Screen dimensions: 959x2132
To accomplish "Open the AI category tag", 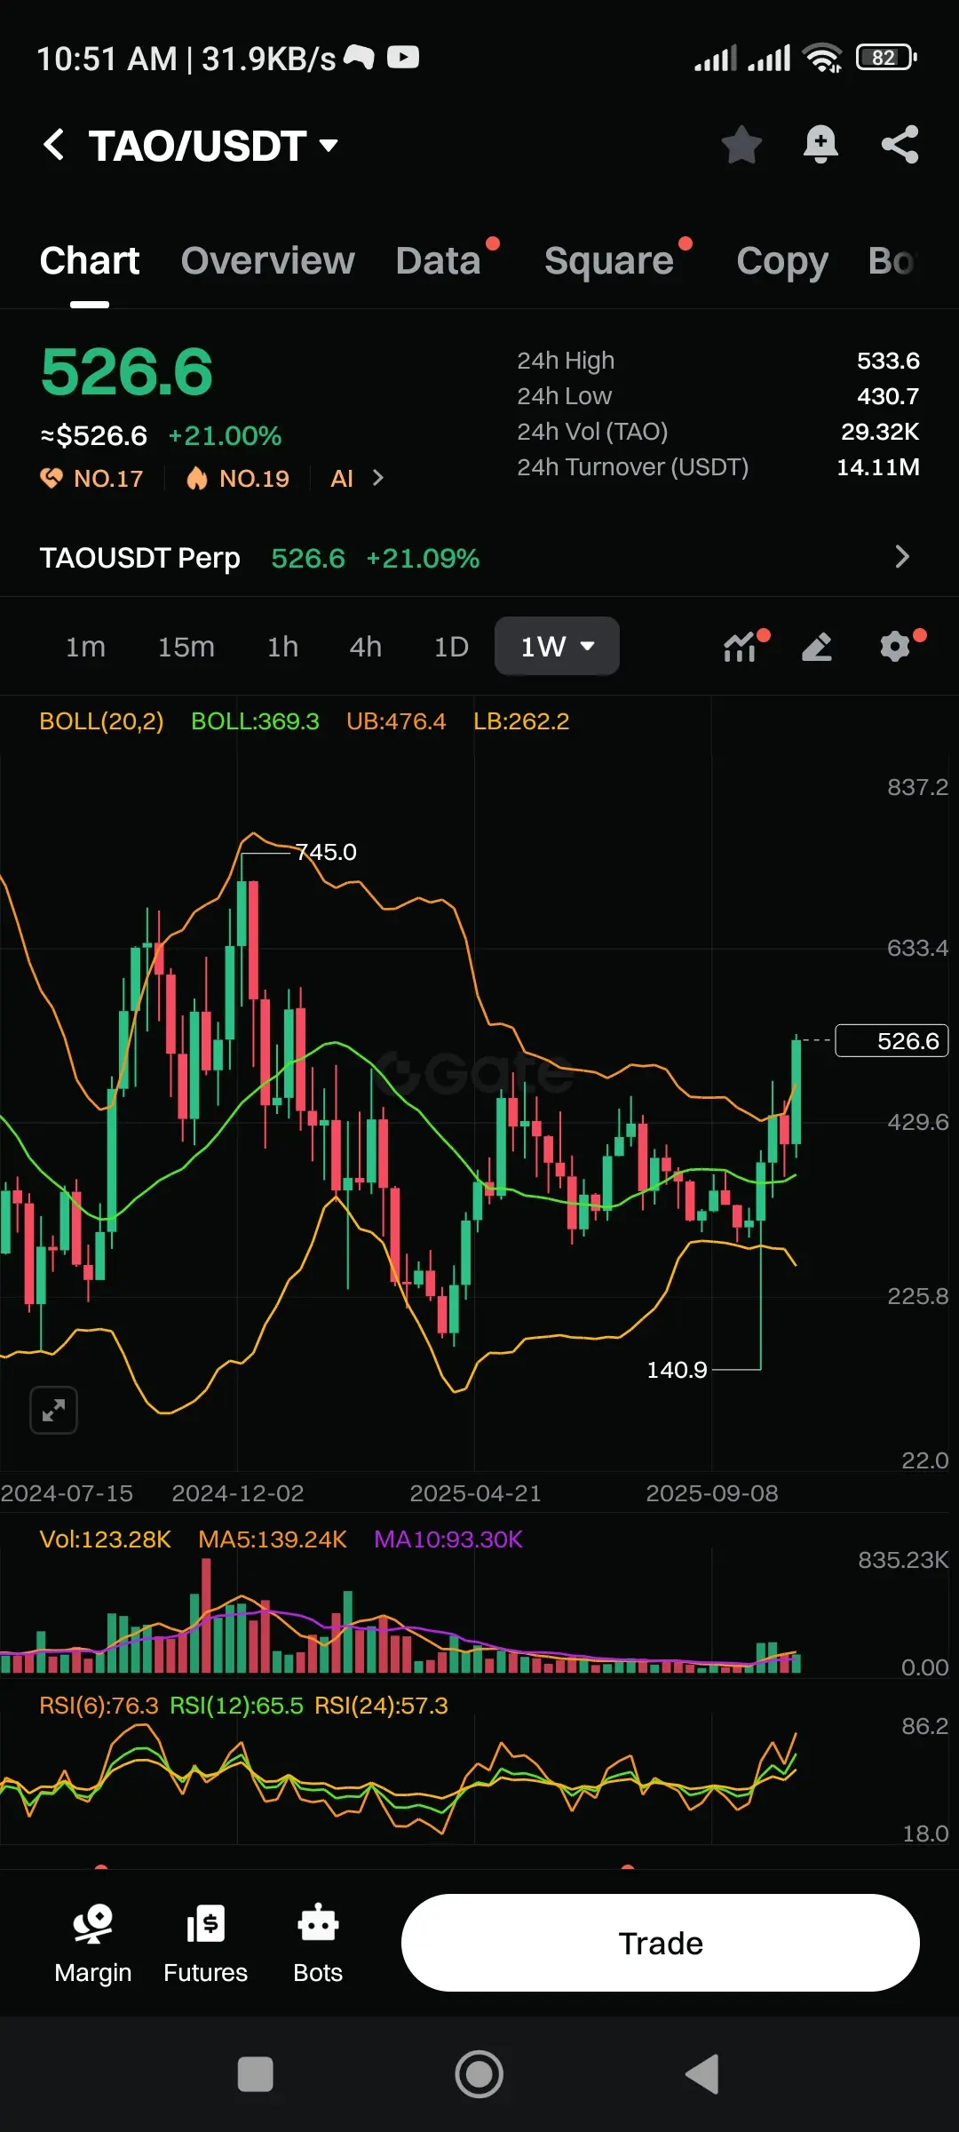I will [x=342, y=479].
